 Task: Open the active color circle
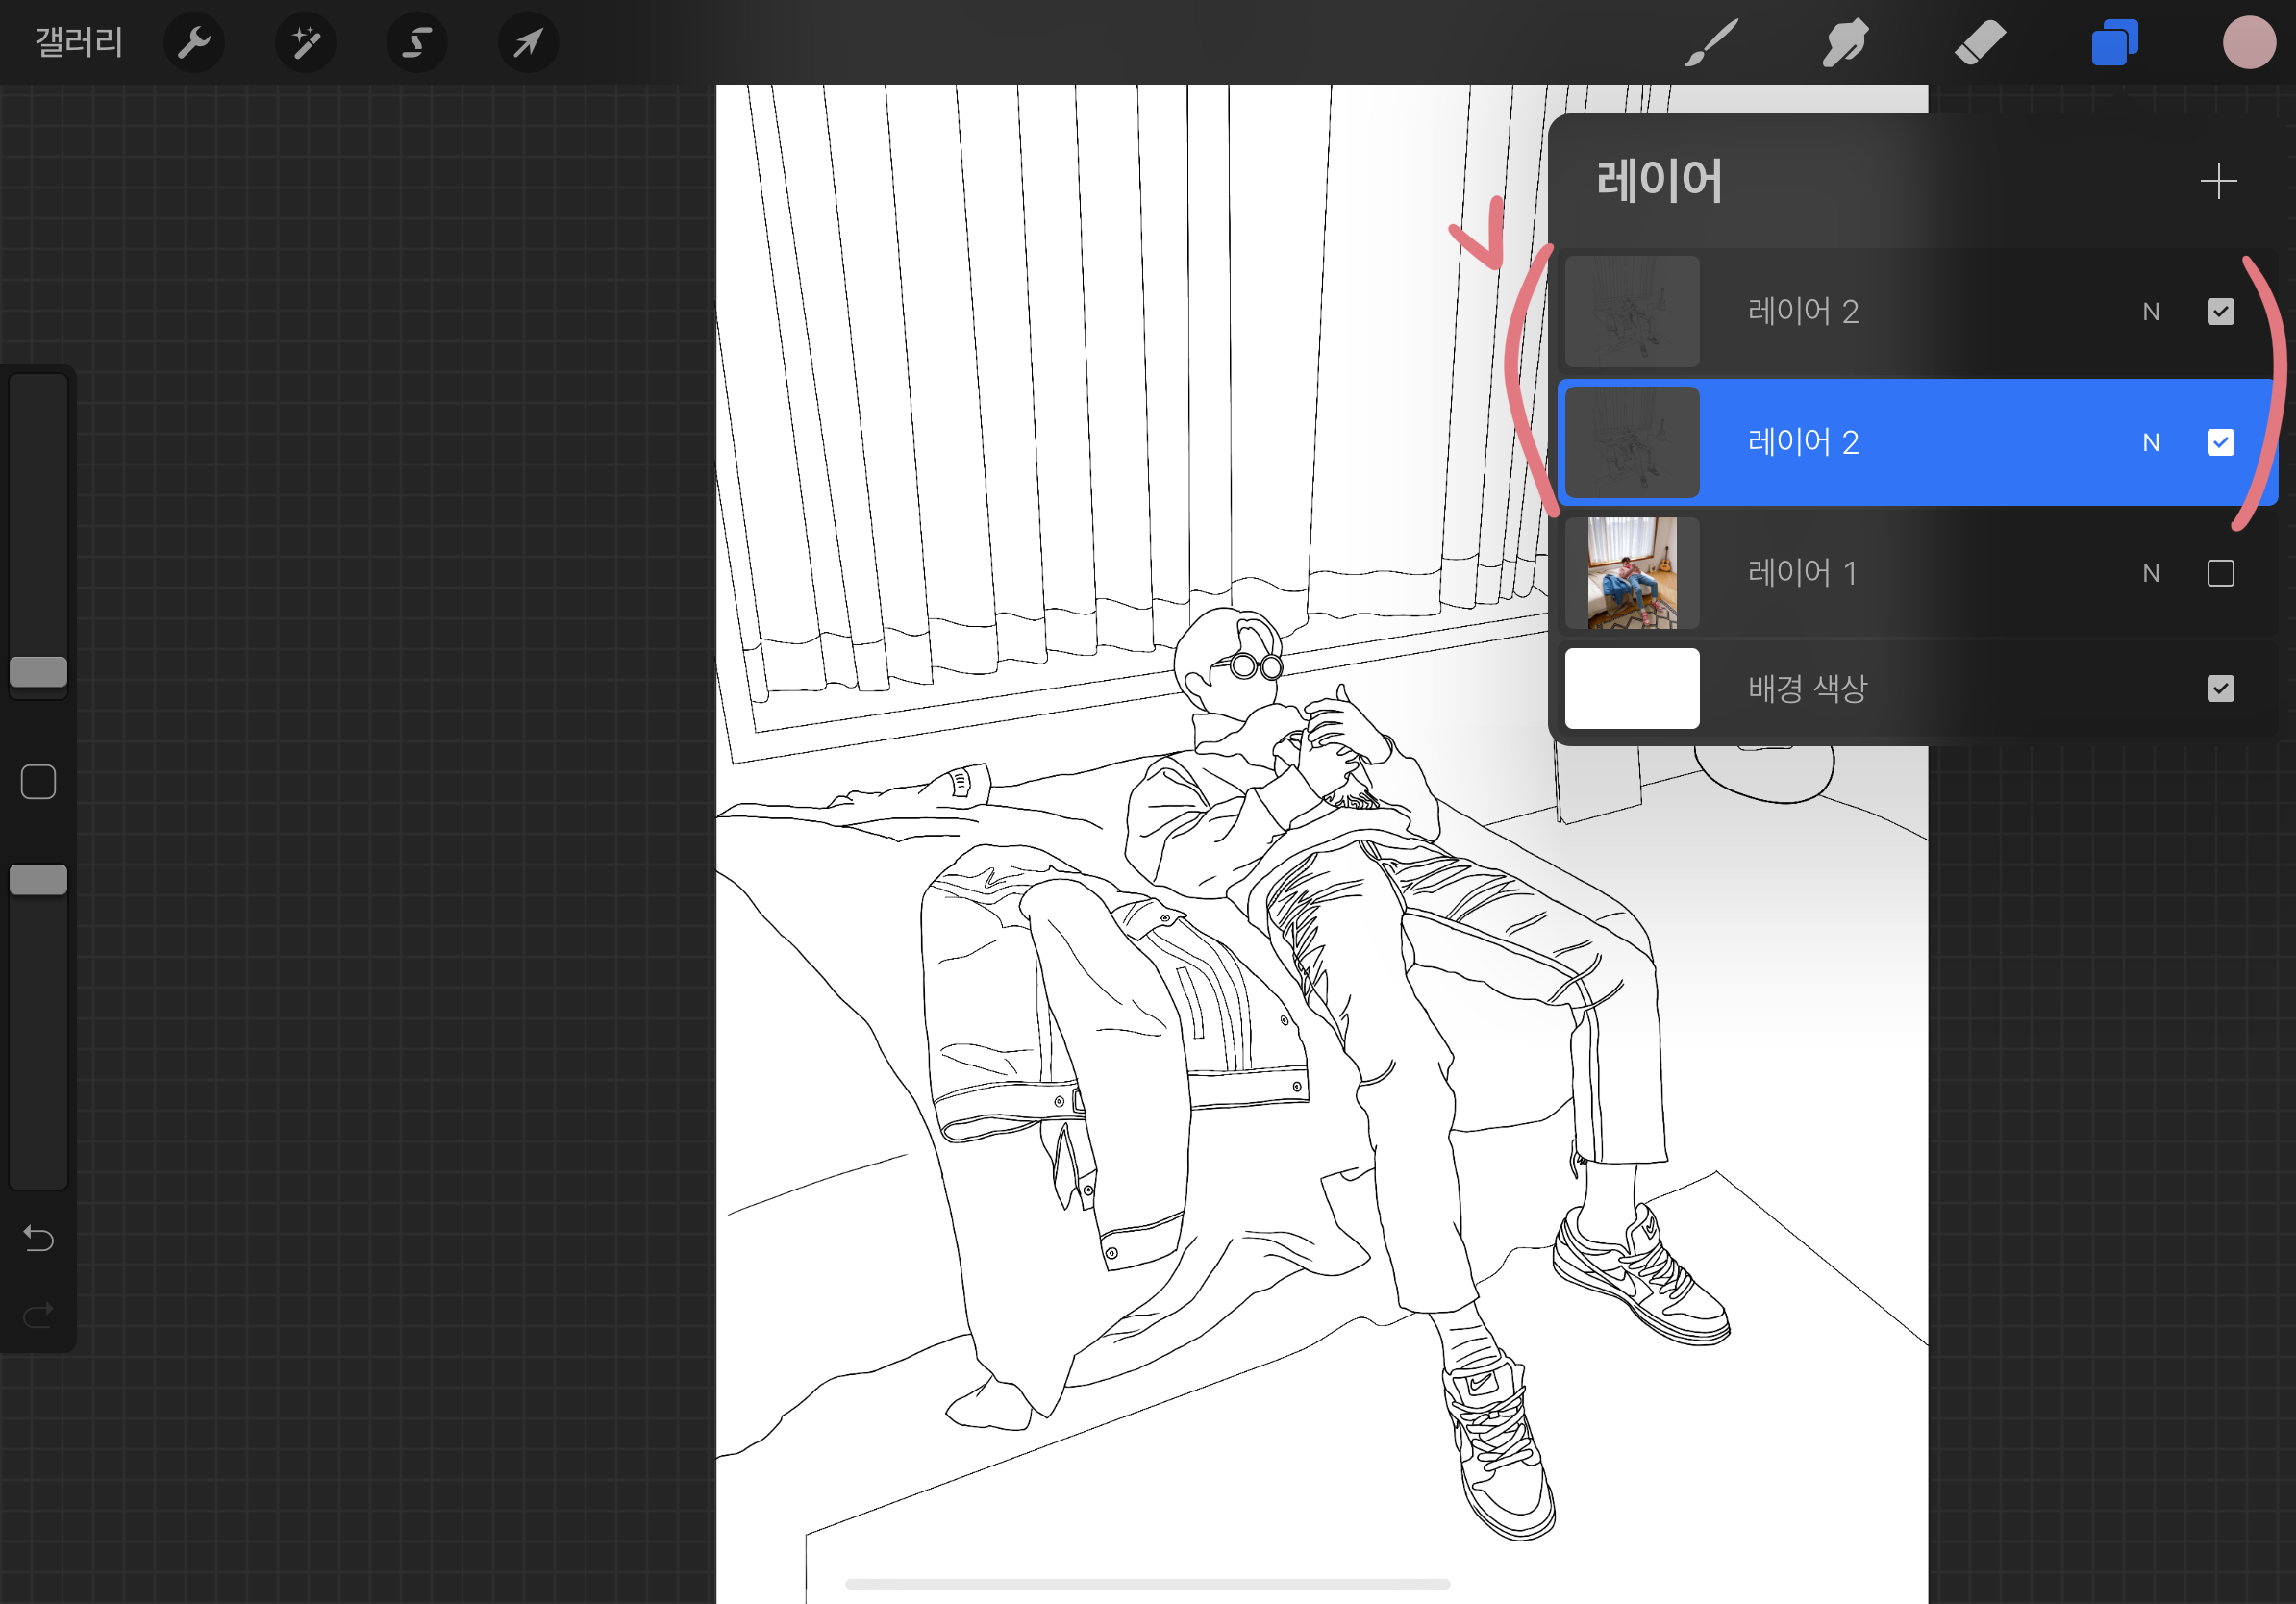(2249, 43)
